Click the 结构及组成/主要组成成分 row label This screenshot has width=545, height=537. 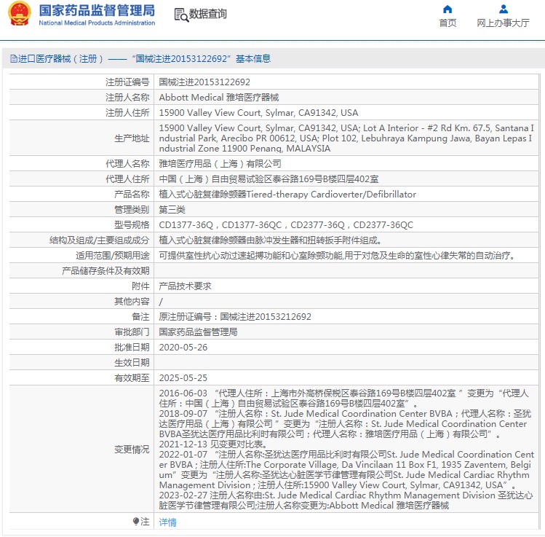(100, 240)
